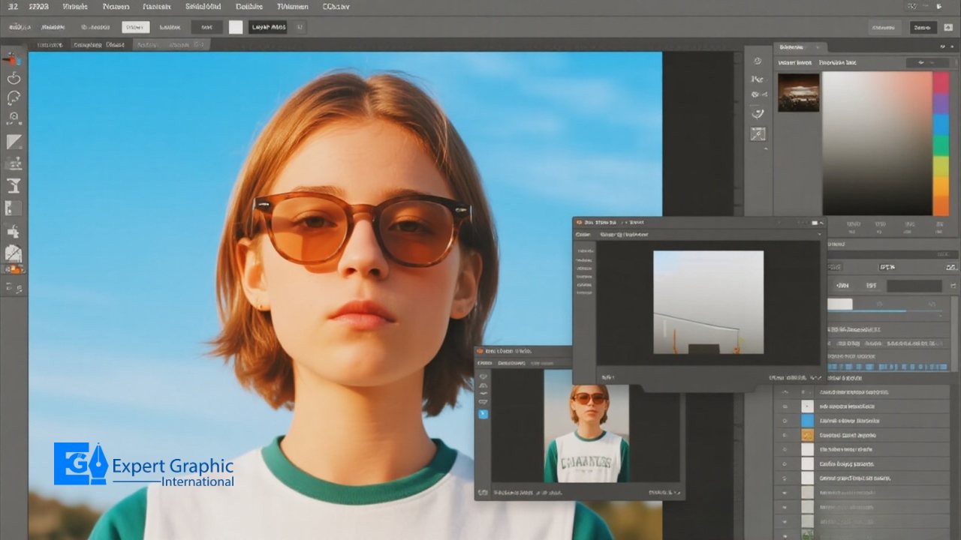Click the dark input field above the slider

[914, 286]
